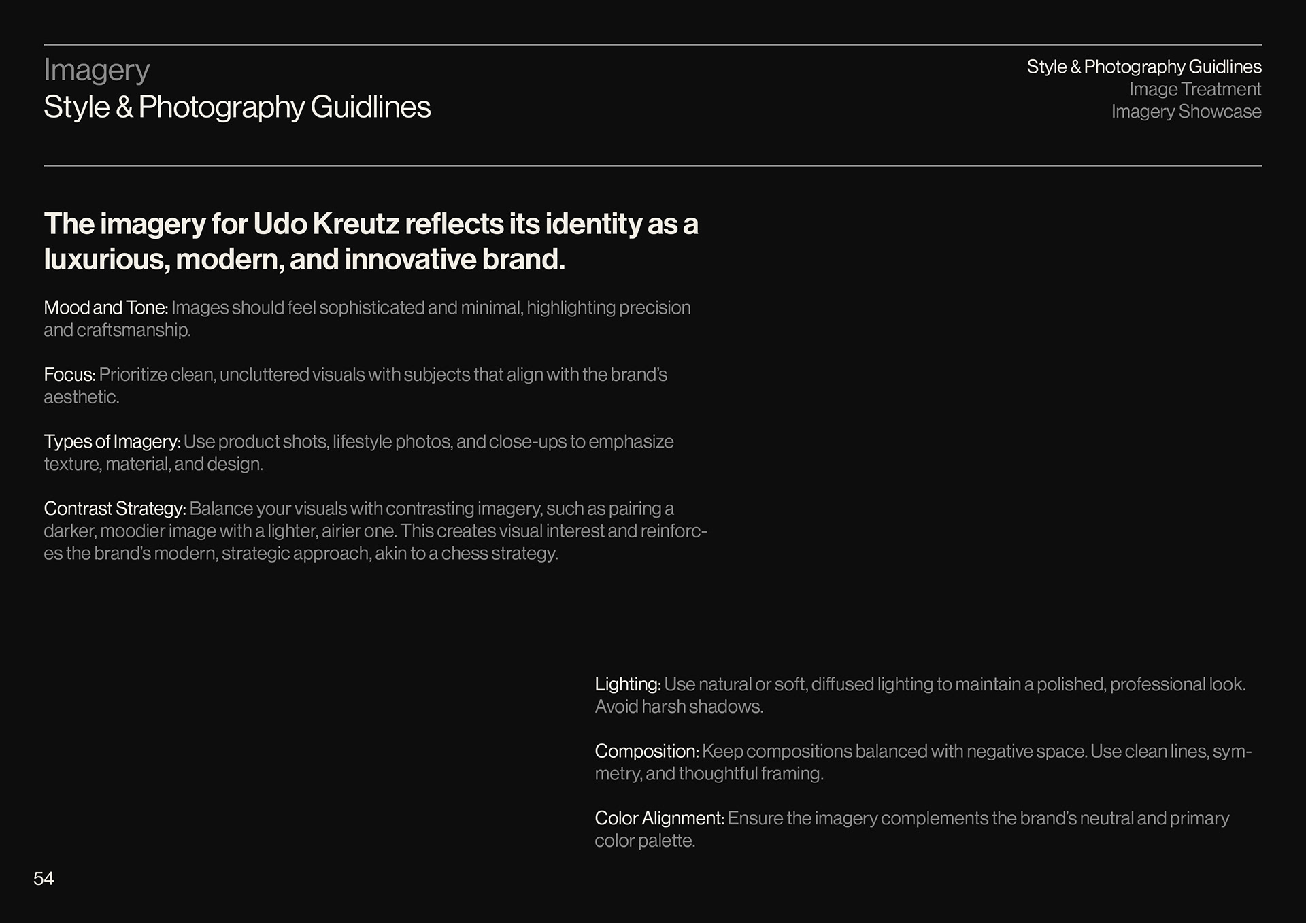Click the Lighting label
This screenshot has width=1306, height=923.
point(627,684)
